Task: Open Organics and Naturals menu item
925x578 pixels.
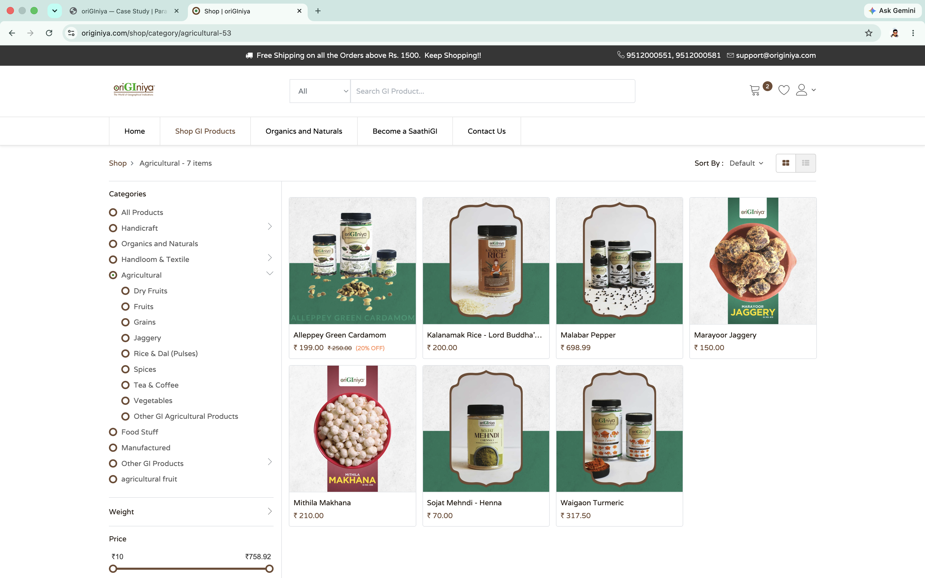Action: [x=304, y=131]
